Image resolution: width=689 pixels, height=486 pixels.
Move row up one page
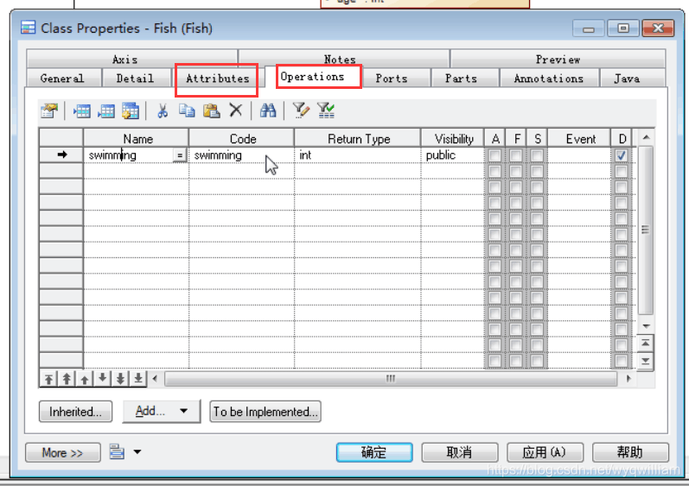(x=67, y=379)
